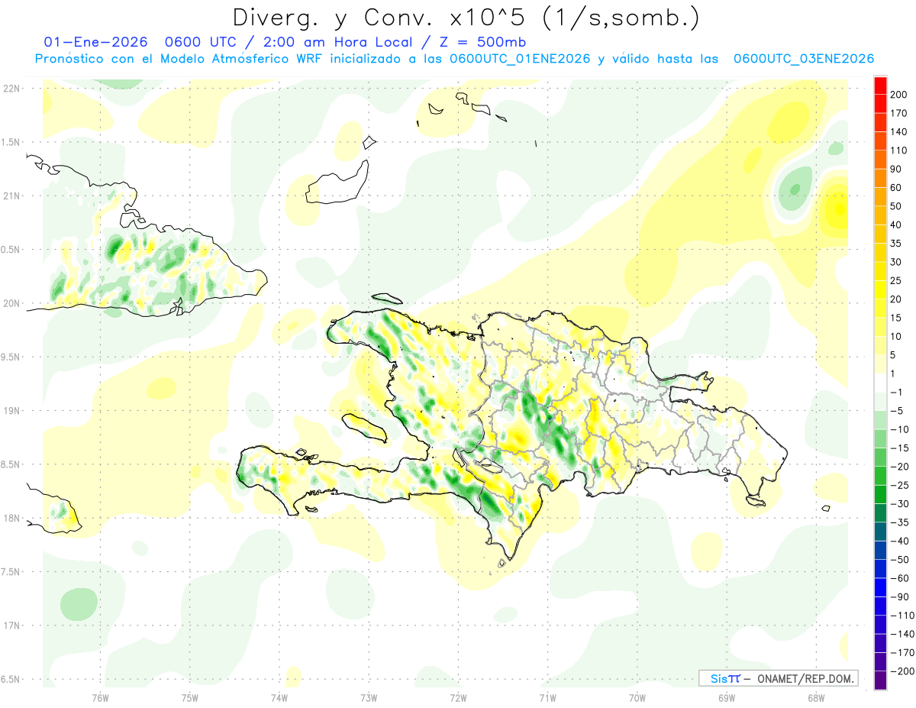The image size is (916, 708).
Task: Click colorbar value '-15'
Action: [899, 448]
